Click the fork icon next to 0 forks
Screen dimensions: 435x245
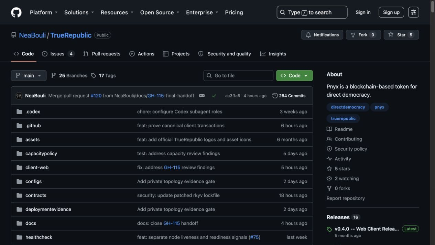pyautogui.click(x=329, y=188)
